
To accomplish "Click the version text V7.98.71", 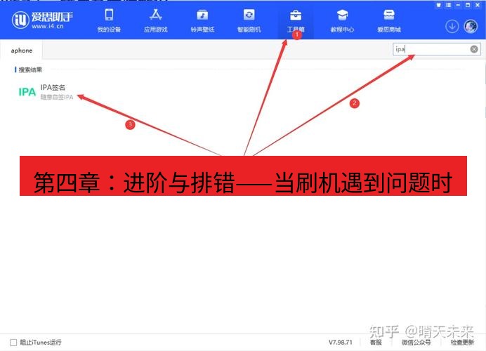I will coord(341,343).
